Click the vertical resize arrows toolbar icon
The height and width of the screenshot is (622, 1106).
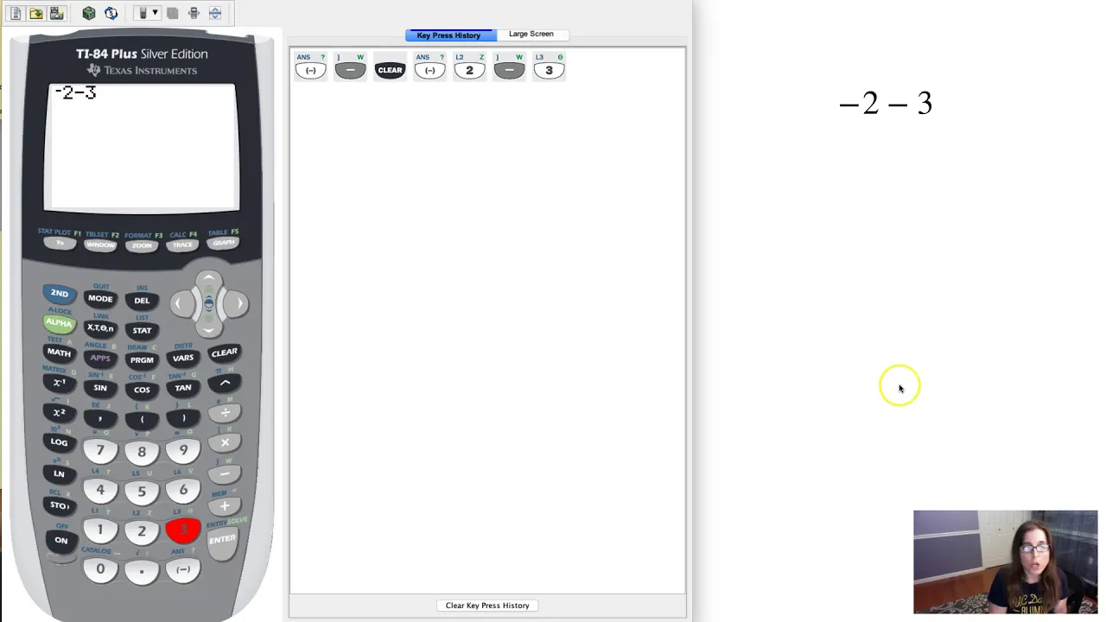tap(215, 13)
